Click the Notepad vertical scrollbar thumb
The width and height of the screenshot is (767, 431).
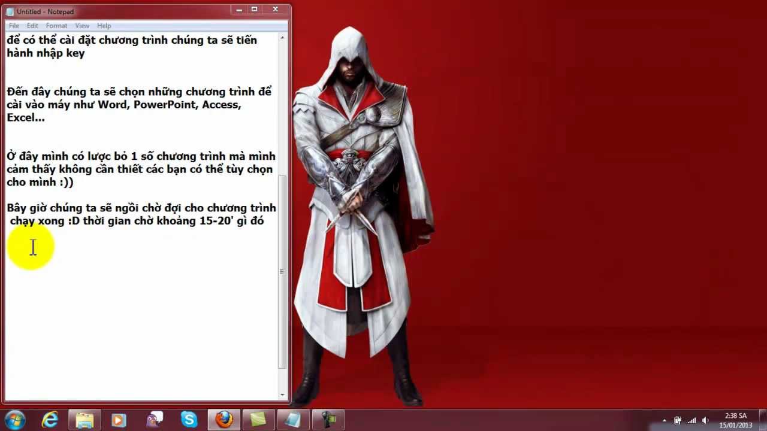(x=282, y=271)
